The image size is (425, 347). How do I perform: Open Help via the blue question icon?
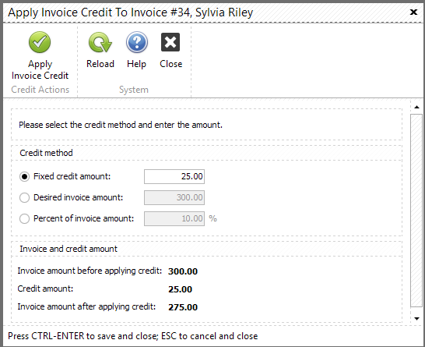pyautogui.click(x=137, y=42)
